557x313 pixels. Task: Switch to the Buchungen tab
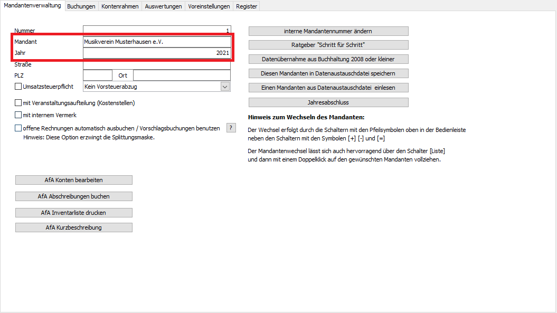pyautogui.click(x=81, y=6)
